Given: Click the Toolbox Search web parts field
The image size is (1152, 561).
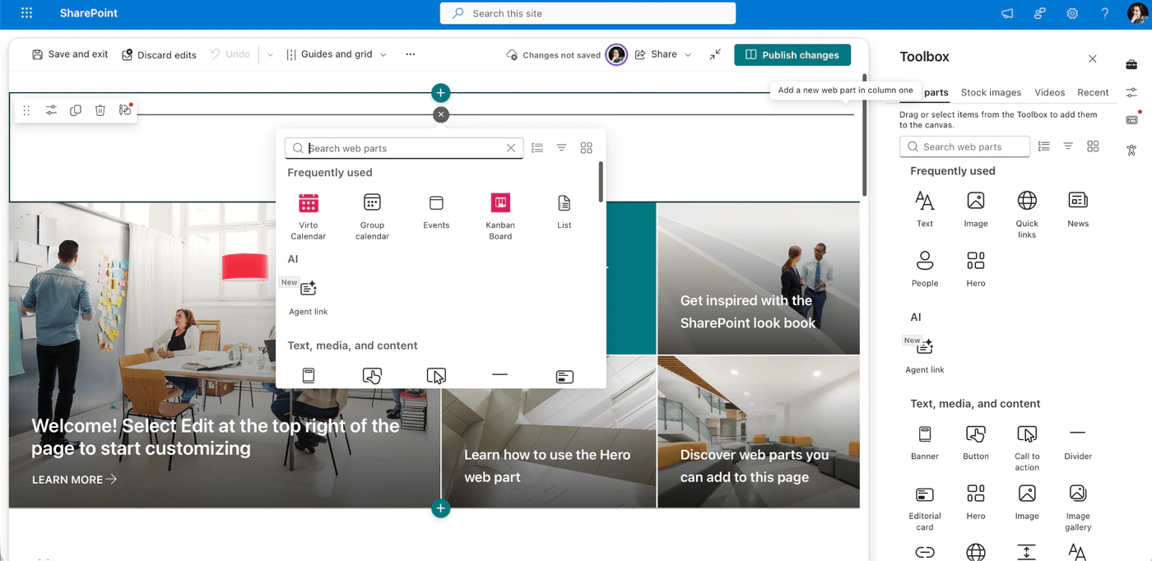Looking at the screenshot, I should click(964, 146).
